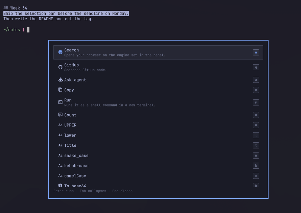Click the 'Searches GitHub code.' description
This screenshot has height=213, width=301.
pos(86,70)
